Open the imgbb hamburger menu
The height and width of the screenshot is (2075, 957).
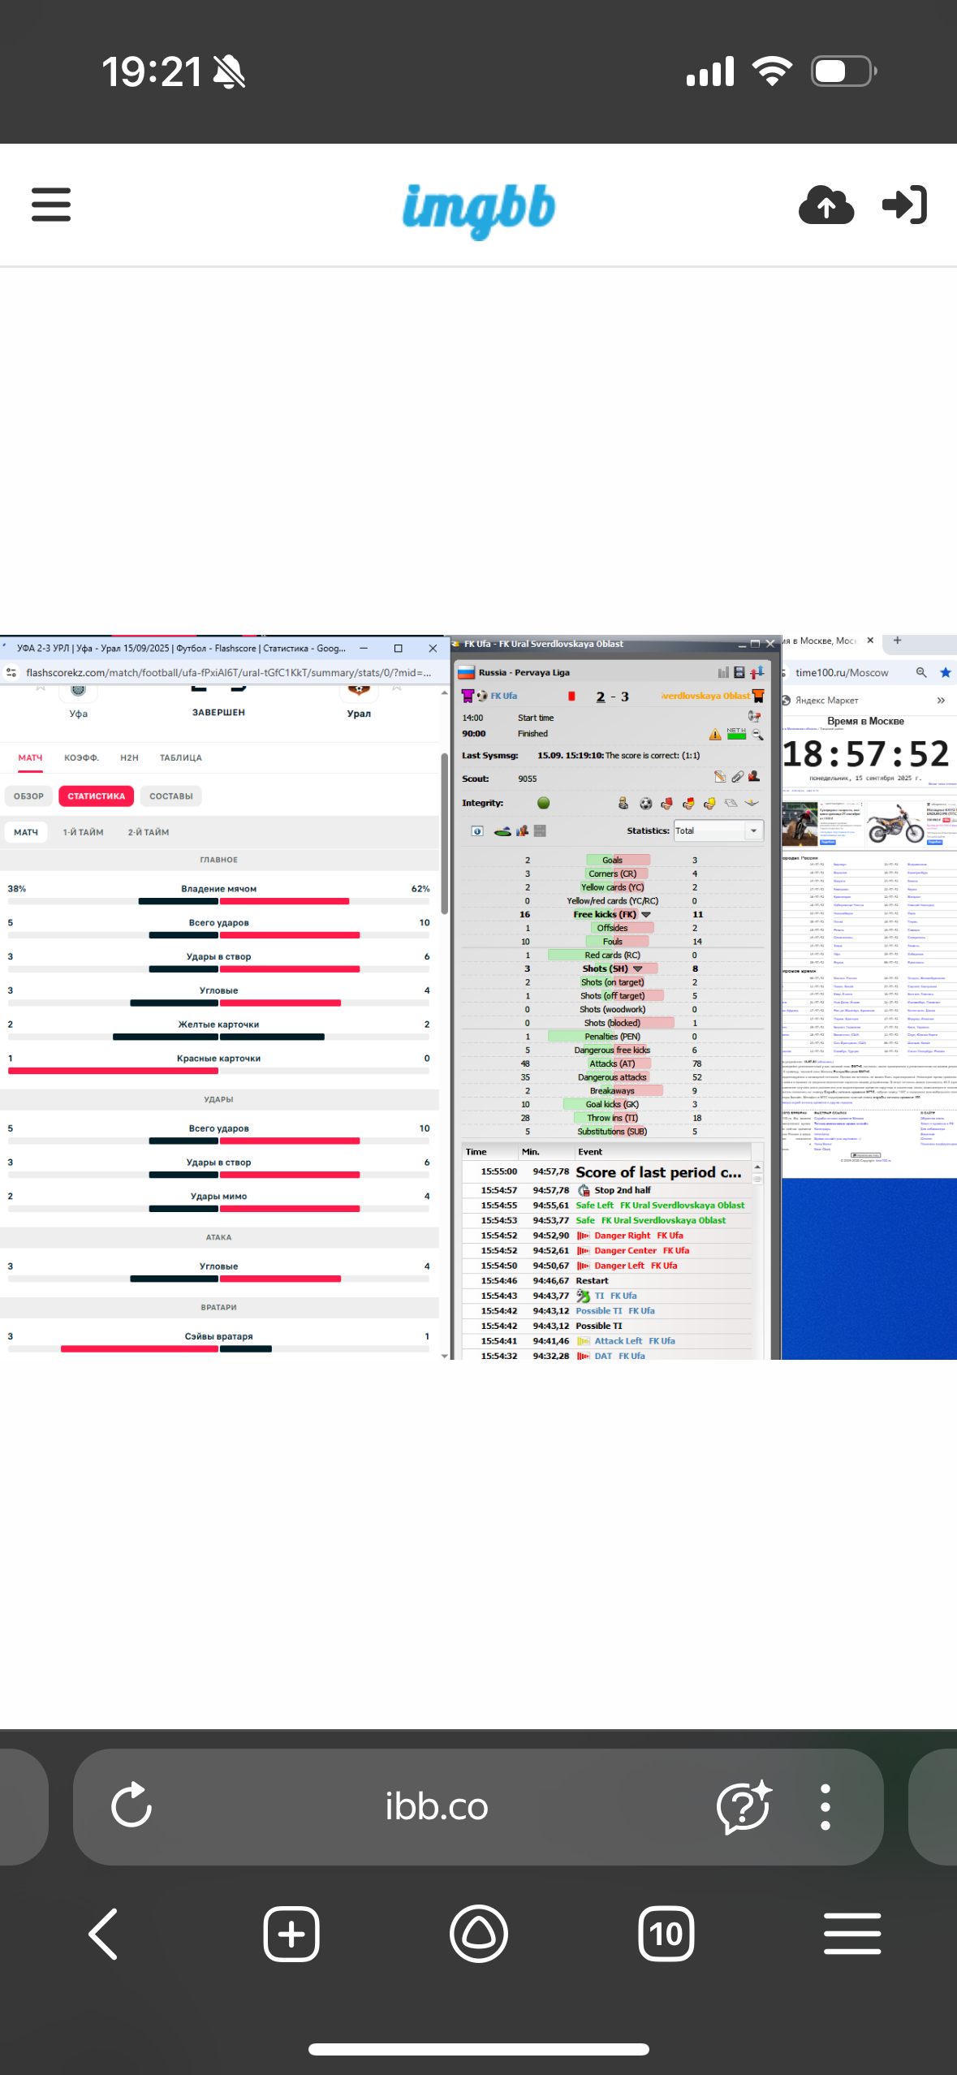tap(51, 205)
